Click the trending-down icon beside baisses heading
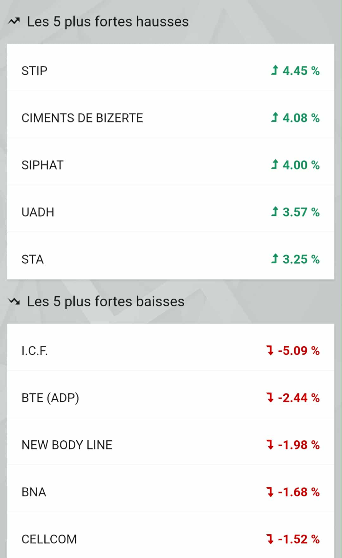Viewport: 342px width, 558px height. pyautogui.click(x=14, y=301)
